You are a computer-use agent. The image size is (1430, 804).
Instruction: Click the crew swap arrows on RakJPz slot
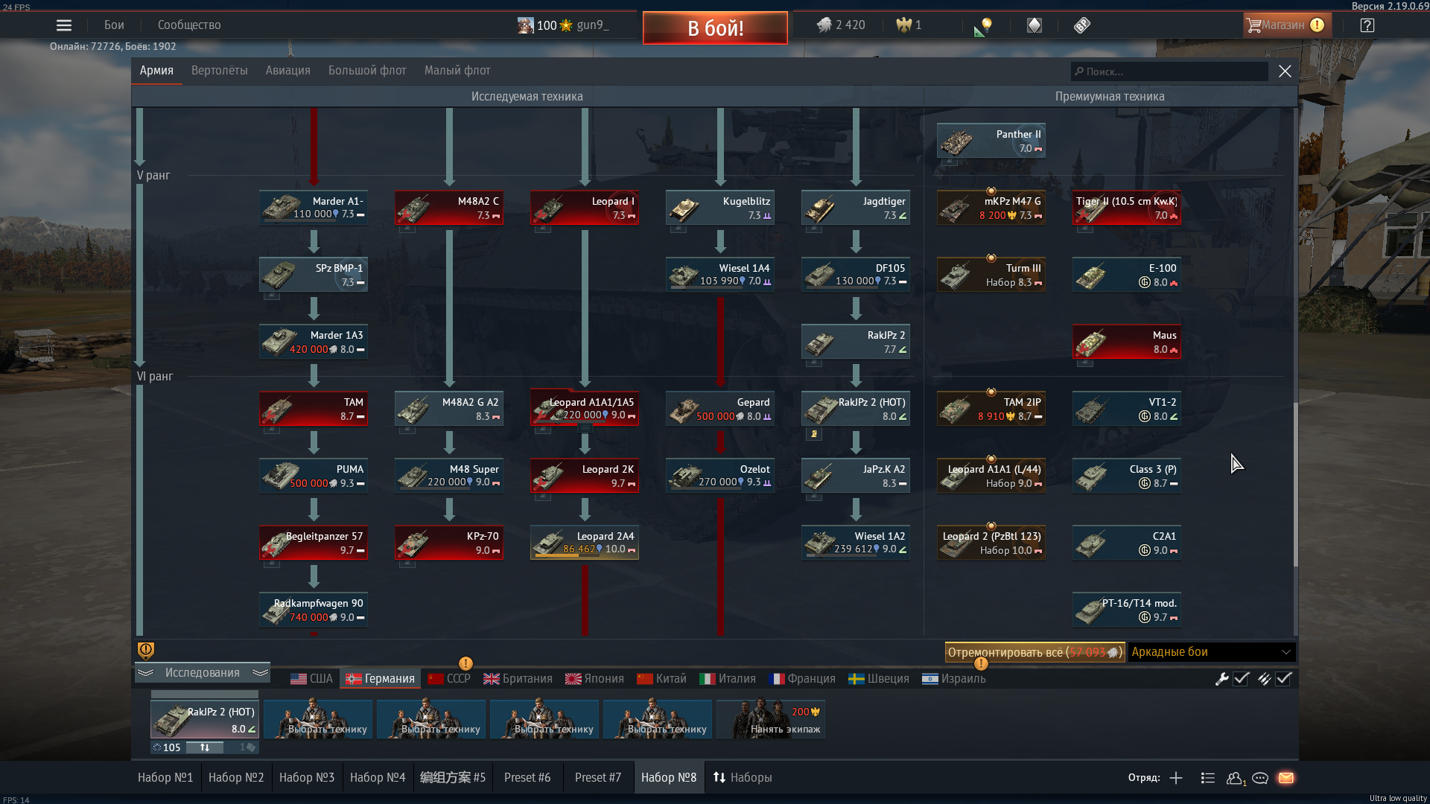205,747
